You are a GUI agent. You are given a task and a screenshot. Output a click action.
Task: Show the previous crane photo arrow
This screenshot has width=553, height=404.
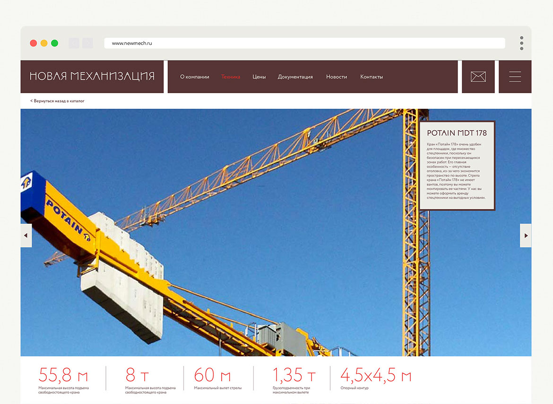pyautogui.click(x=26, y=235)
